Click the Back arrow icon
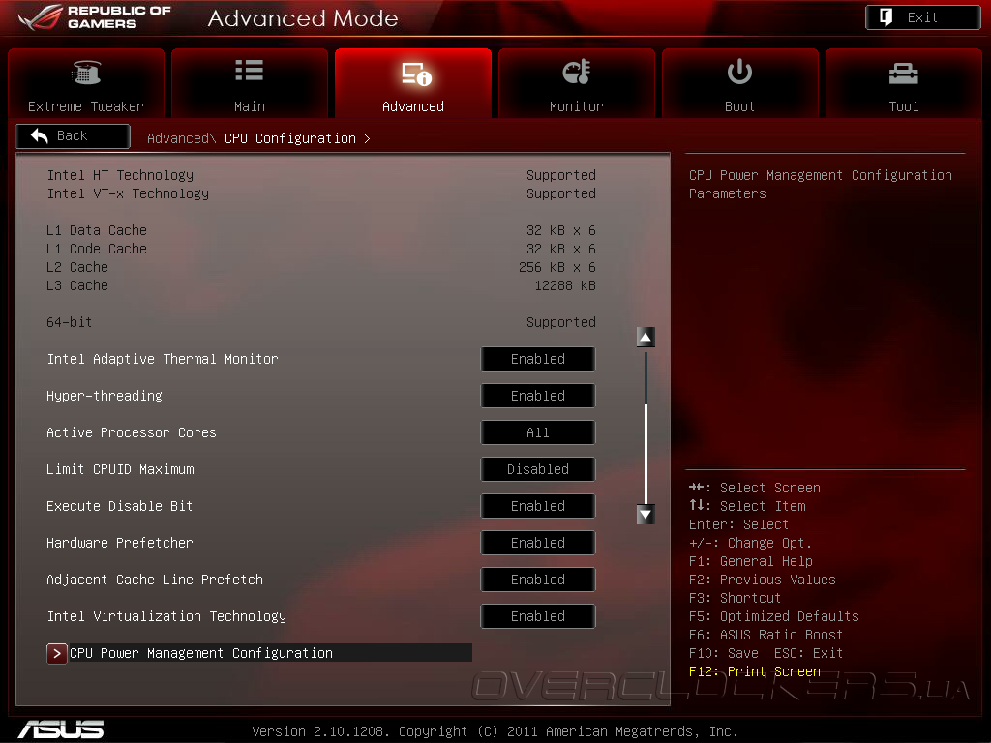 (40, 135)
